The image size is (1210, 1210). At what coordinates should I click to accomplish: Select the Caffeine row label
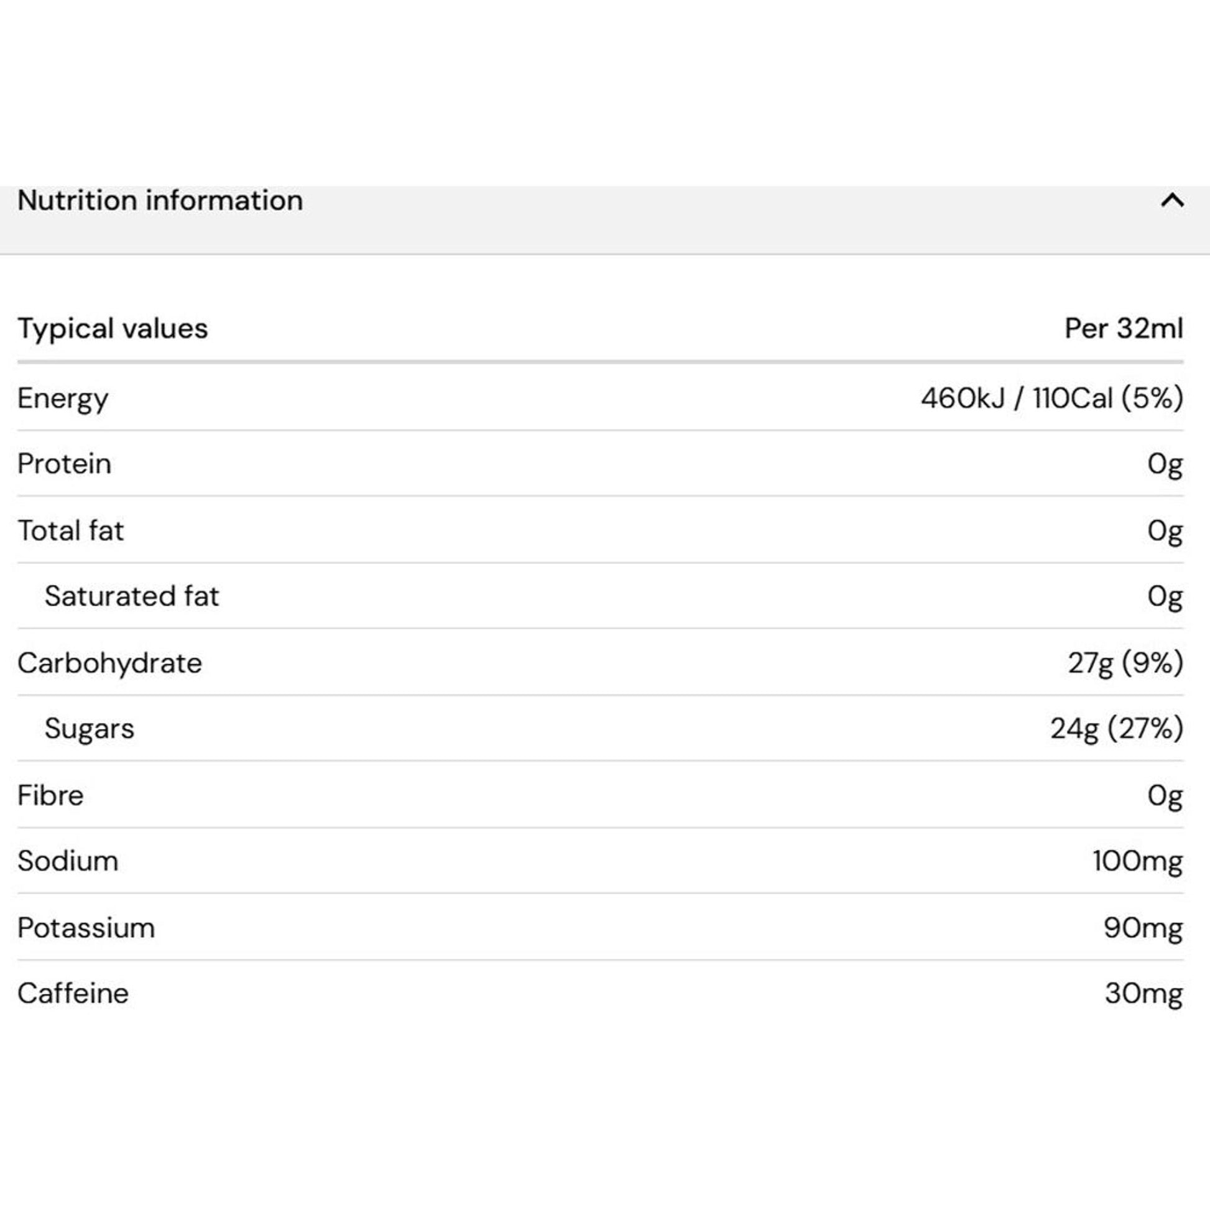(73, 993)
